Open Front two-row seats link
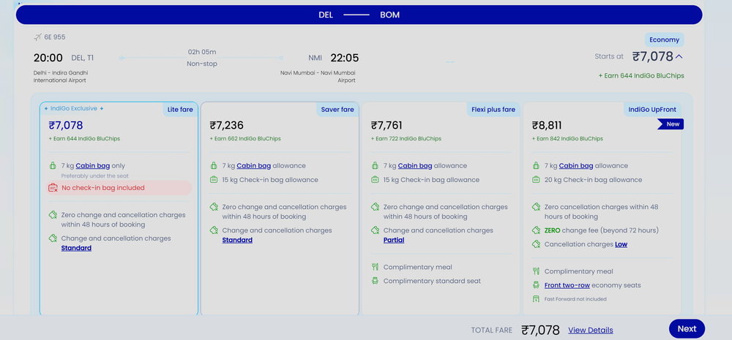 click(x=567, y=285)
